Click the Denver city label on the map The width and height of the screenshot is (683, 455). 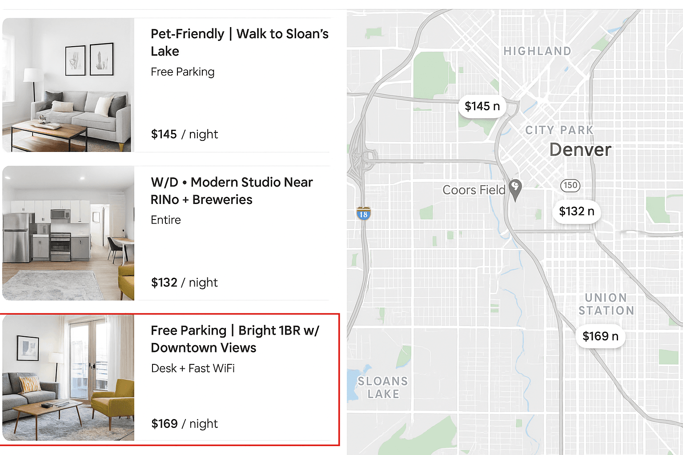click(x=580, y=150)
